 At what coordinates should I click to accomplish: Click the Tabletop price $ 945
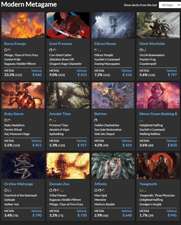(172, 215)
